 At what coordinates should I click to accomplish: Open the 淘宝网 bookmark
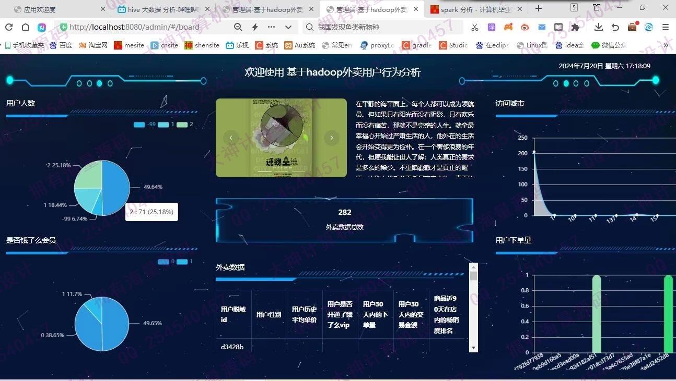click(x=94, y=45)
